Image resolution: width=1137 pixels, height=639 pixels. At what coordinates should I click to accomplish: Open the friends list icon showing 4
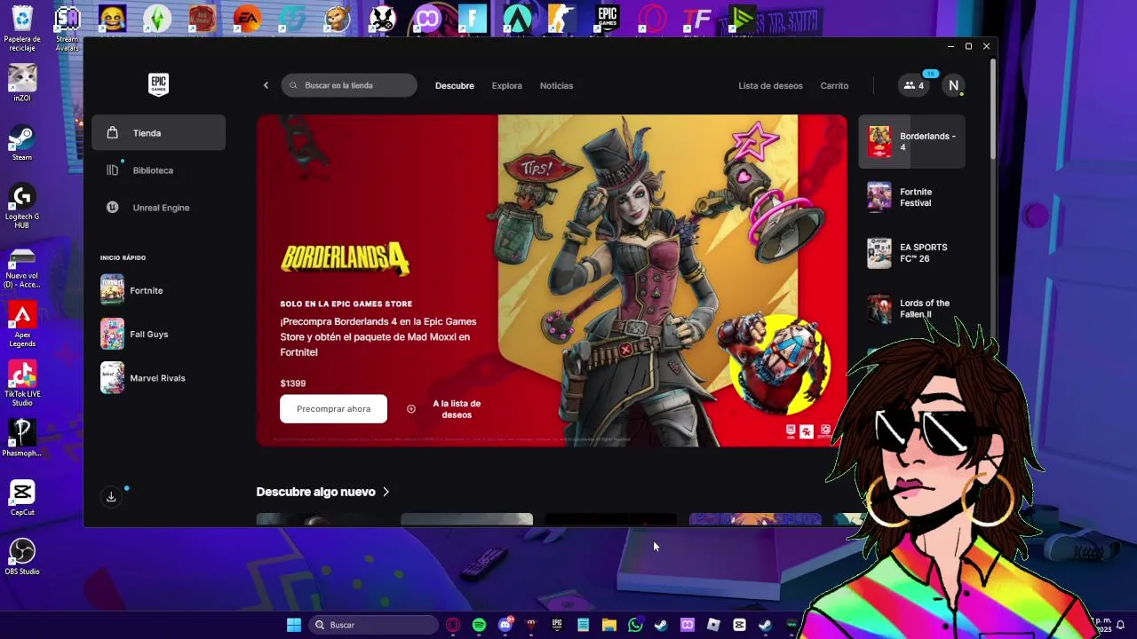click(x=914, y=85)
